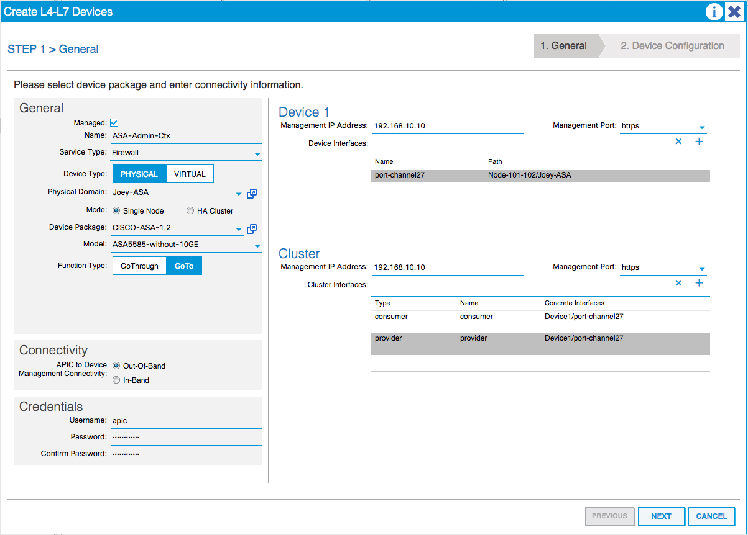Select the HA Cluster mode radio button
748x535 pixels.
190,211
